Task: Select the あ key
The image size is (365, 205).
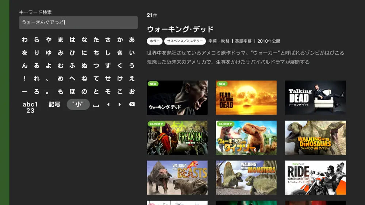Action: (132, 40)
